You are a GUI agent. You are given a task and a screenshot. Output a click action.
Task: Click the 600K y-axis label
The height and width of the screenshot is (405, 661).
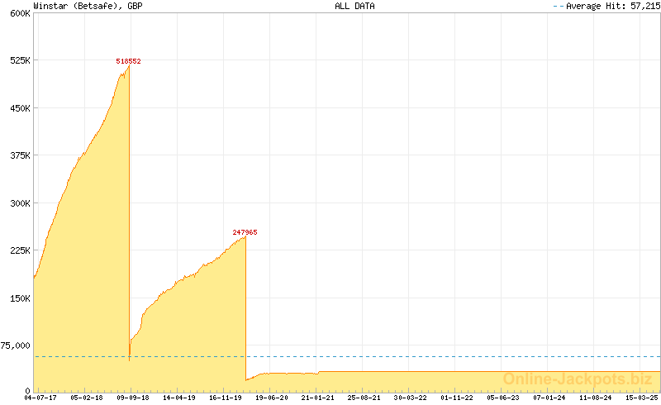pyautogui.click(x=18, y=13)
